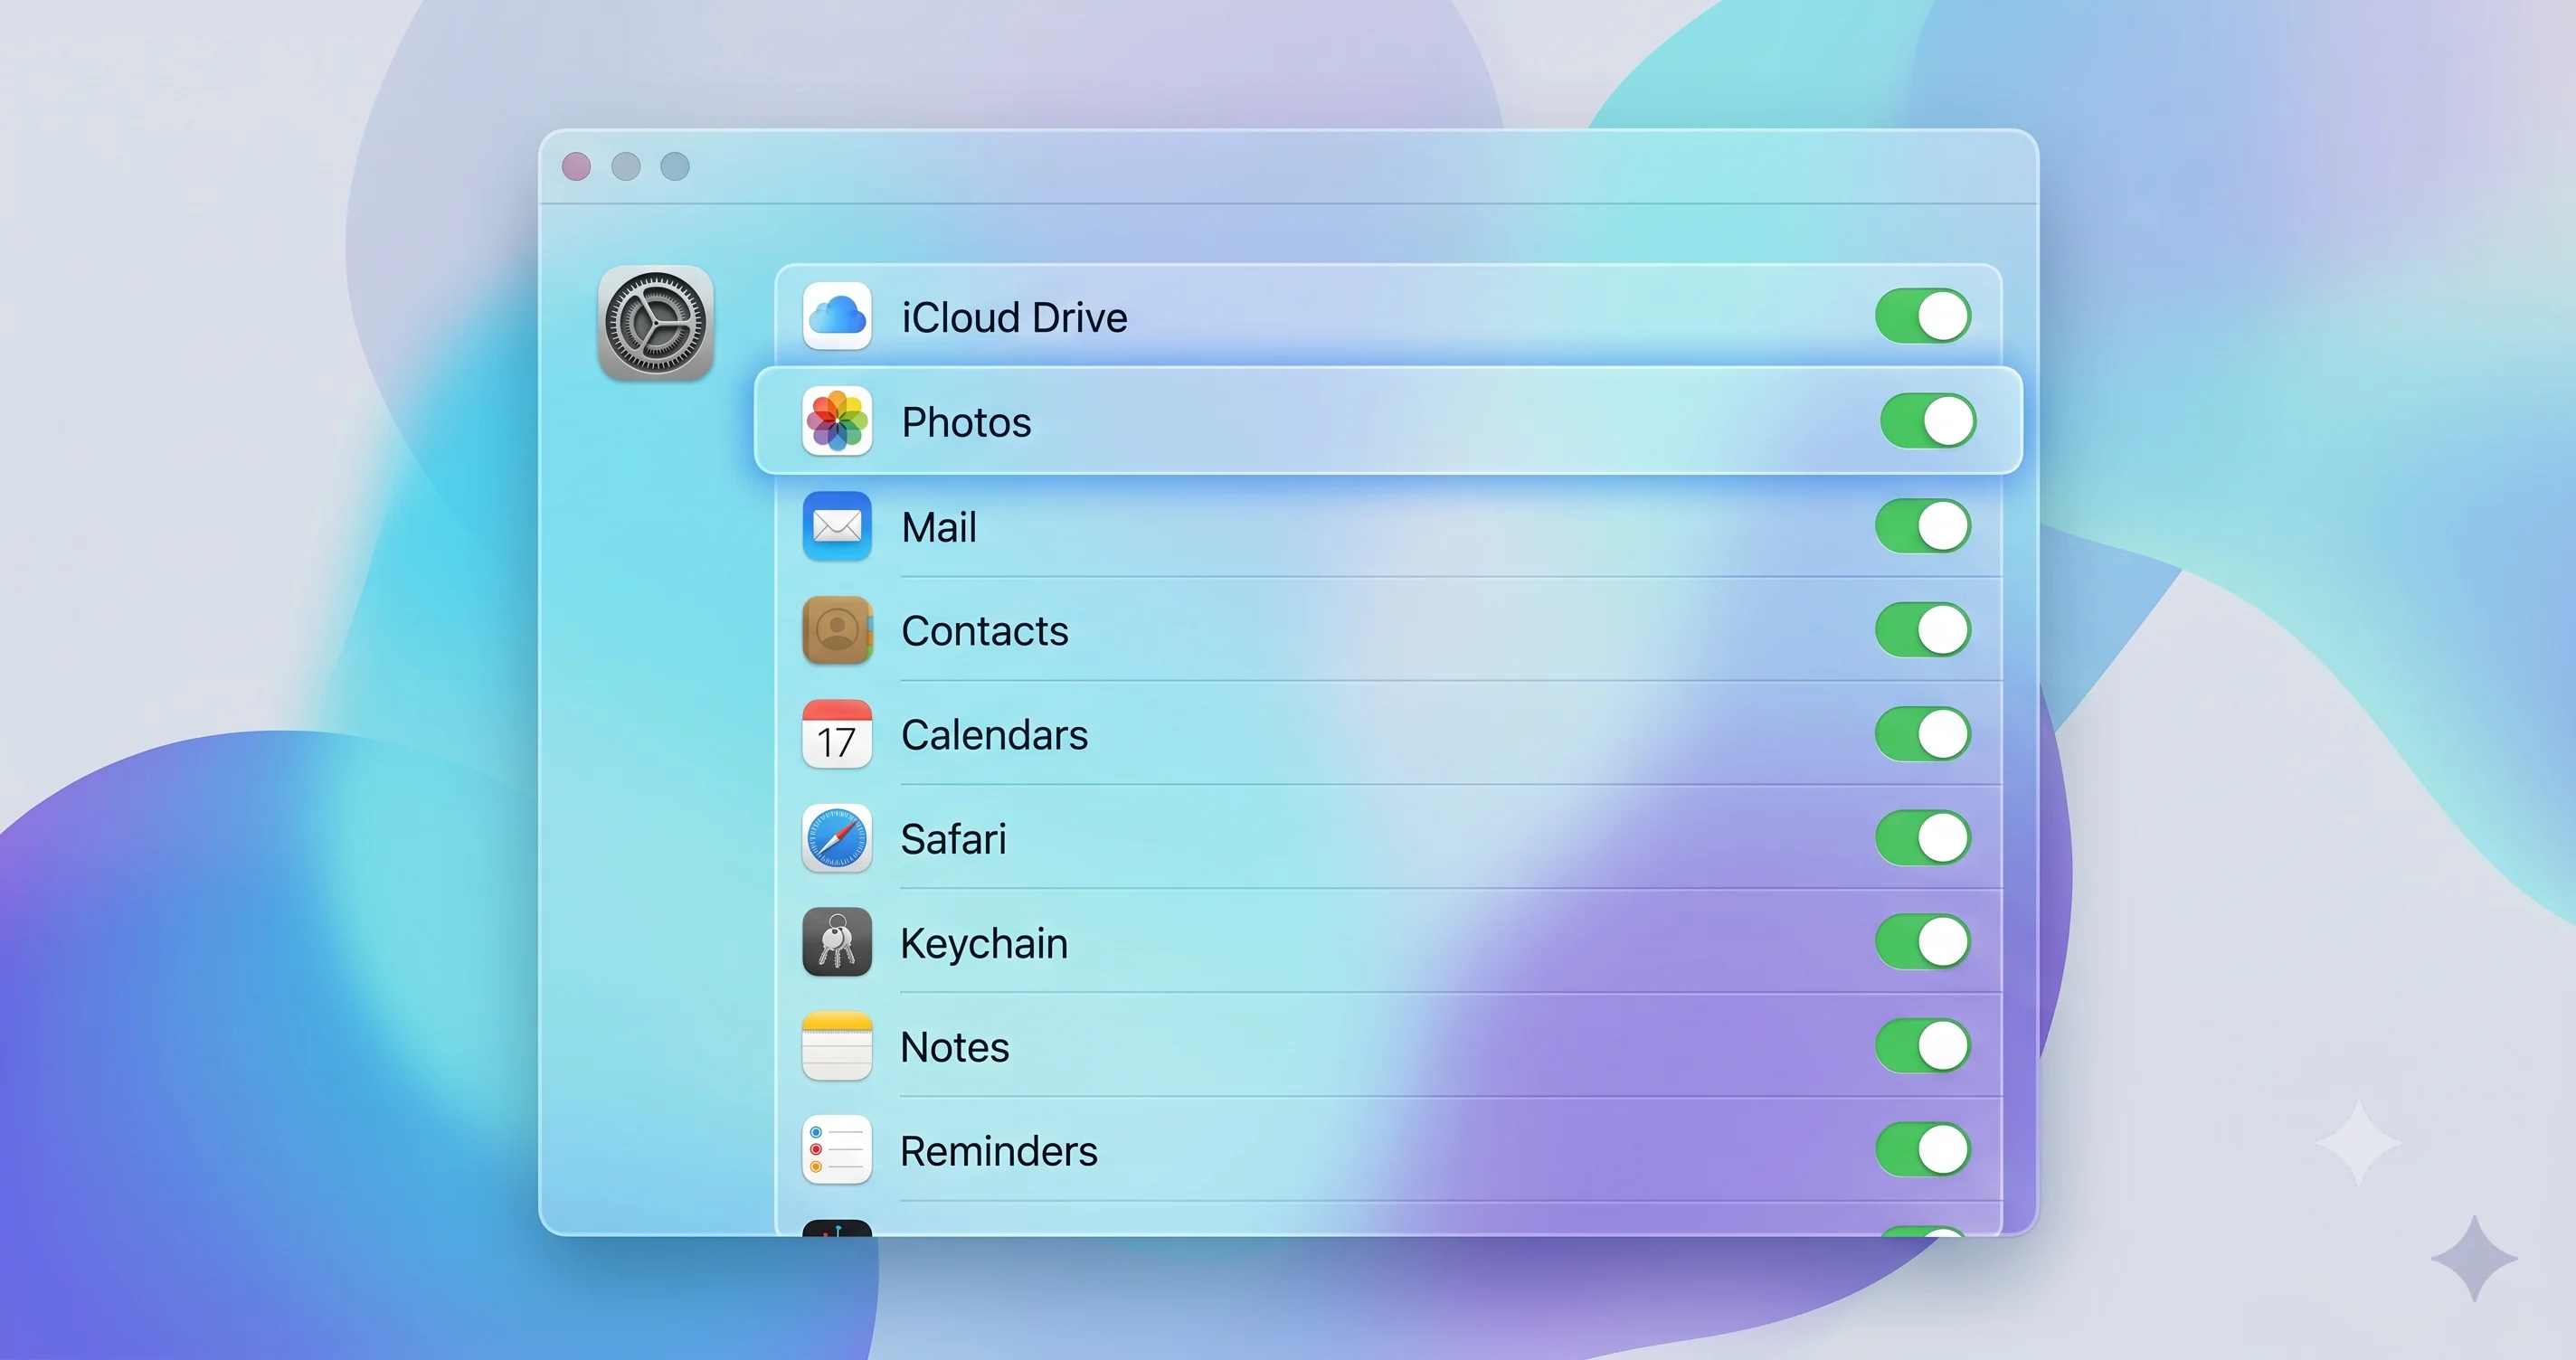
Task: Click the Notes notepad icon
Action: point(837,1046)
